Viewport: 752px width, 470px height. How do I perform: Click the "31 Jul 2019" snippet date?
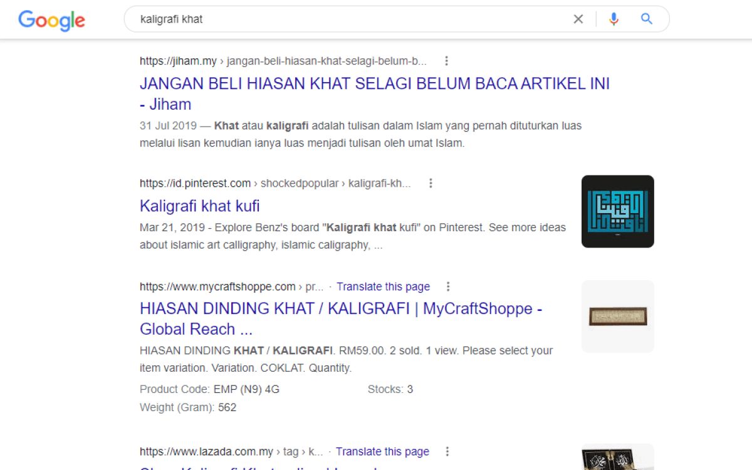(x=167, y=125)
